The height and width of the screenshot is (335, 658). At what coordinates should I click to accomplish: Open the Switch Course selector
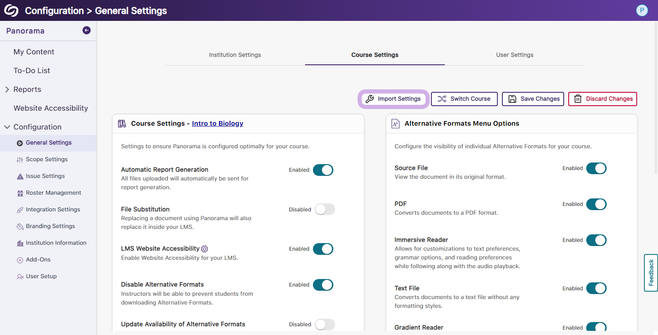pyautogui.click(x=464, y=99)
